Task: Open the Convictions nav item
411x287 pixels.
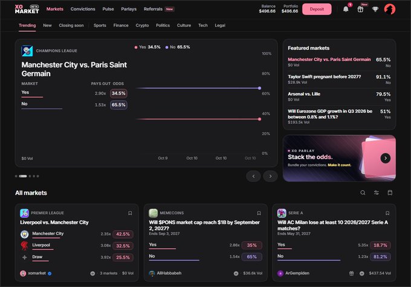Action: 83,9
